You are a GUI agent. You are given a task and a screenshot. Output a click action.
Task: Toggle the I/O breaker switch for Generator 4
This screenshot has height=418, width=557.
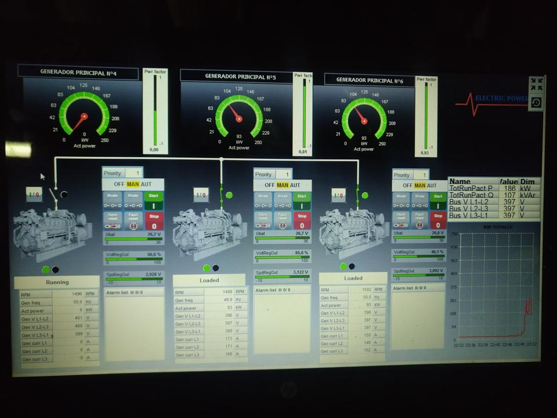point(35,194)
